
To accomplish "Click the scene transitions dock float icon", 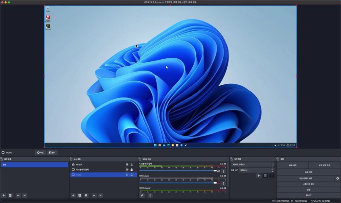I will point(232,159).
